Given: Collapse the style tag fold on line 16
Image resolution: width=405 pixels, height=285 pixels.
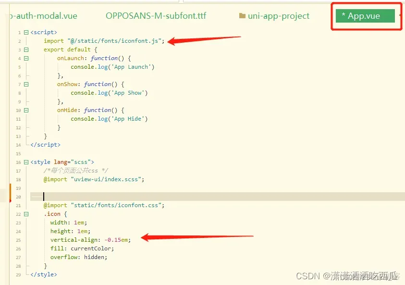Looking at the screenshot, I should 26,162.
